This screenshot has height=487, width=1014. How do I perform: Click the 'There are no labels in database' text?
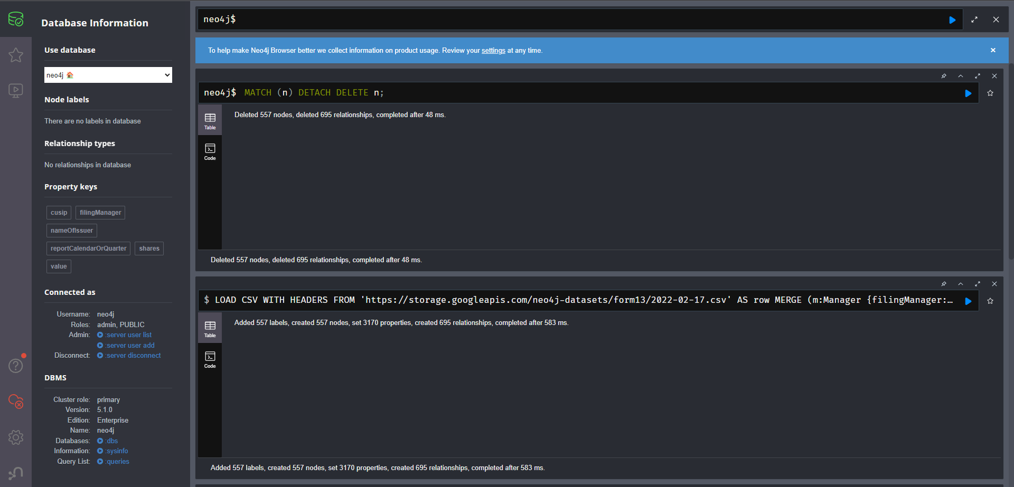(92, 121)
